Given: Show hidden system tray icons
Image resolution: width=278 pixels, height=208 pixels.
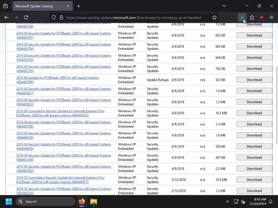Looking at the screenshot, I should [227, 201].
